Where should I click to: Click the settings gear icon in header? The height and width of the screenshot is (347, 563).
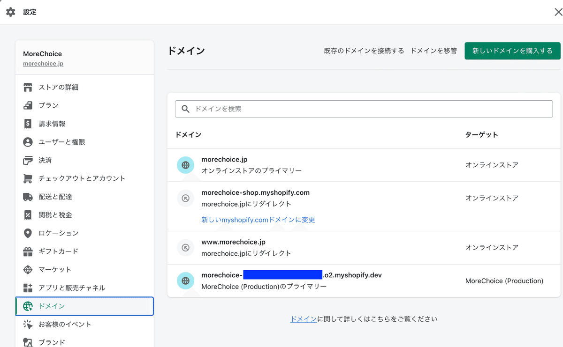point(10,12)
